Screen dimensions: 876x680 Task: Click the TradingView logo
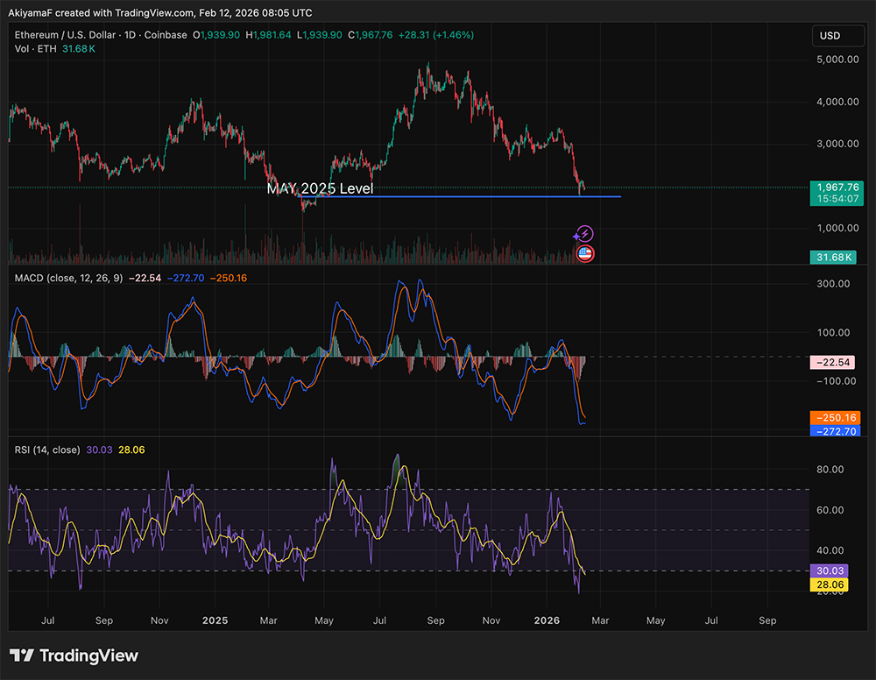pyautogui.click(x=74, y=655)
